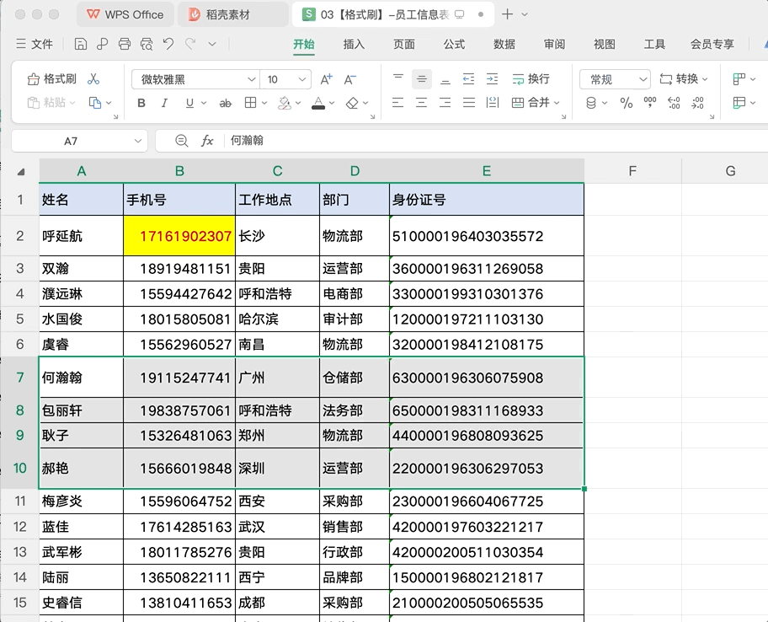The height and width of the screenshot is (622, 768).
Task: Click the increase decimal places icon
Action: click(x=674, y=103)
